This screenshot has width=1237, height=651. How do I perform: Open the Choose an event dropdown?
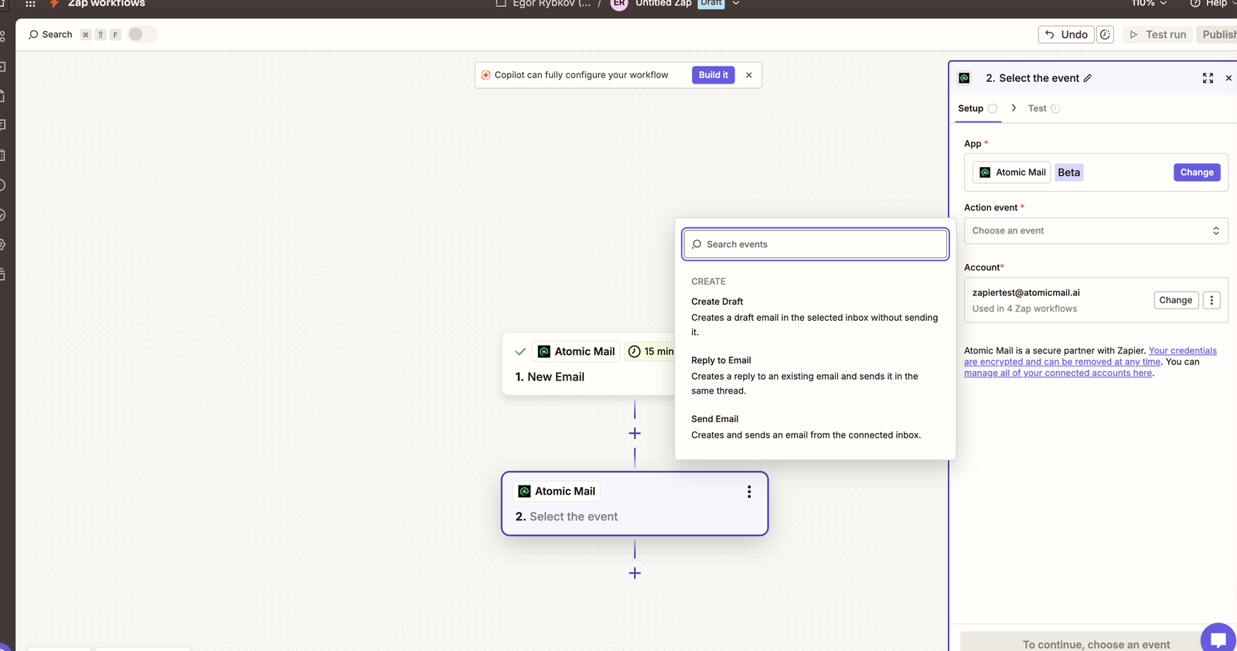point(1096,230)
